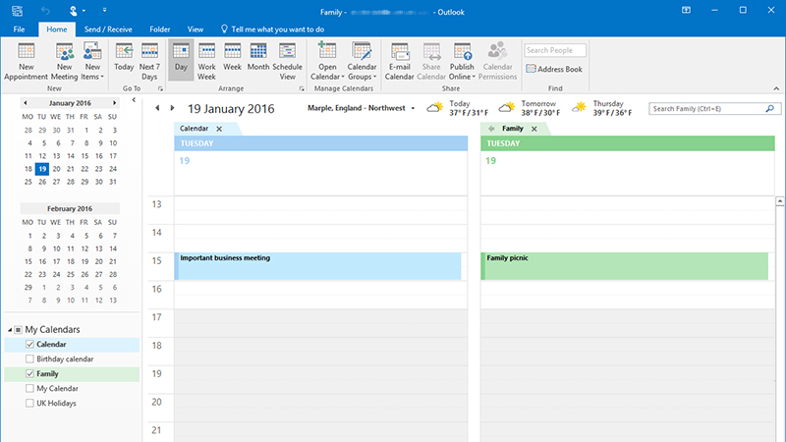Open Go To group dialog launcher

(x=160, y=88)
